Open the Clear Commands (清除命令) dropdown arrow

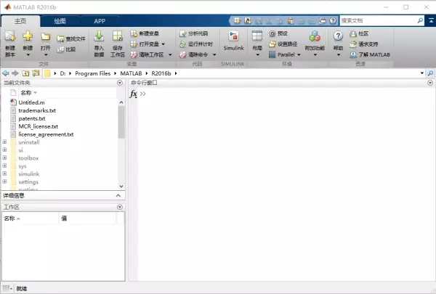[x=214, y=54]
